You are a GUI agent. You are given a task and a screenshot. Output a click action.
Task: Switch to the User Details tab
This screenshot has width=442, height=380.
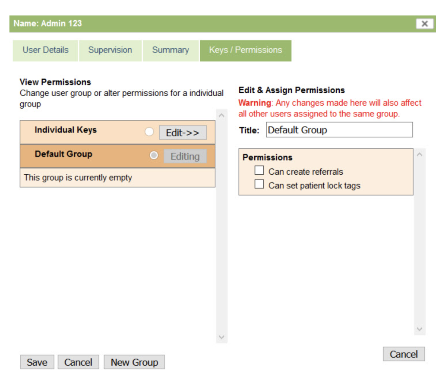[x=45, y=50]
